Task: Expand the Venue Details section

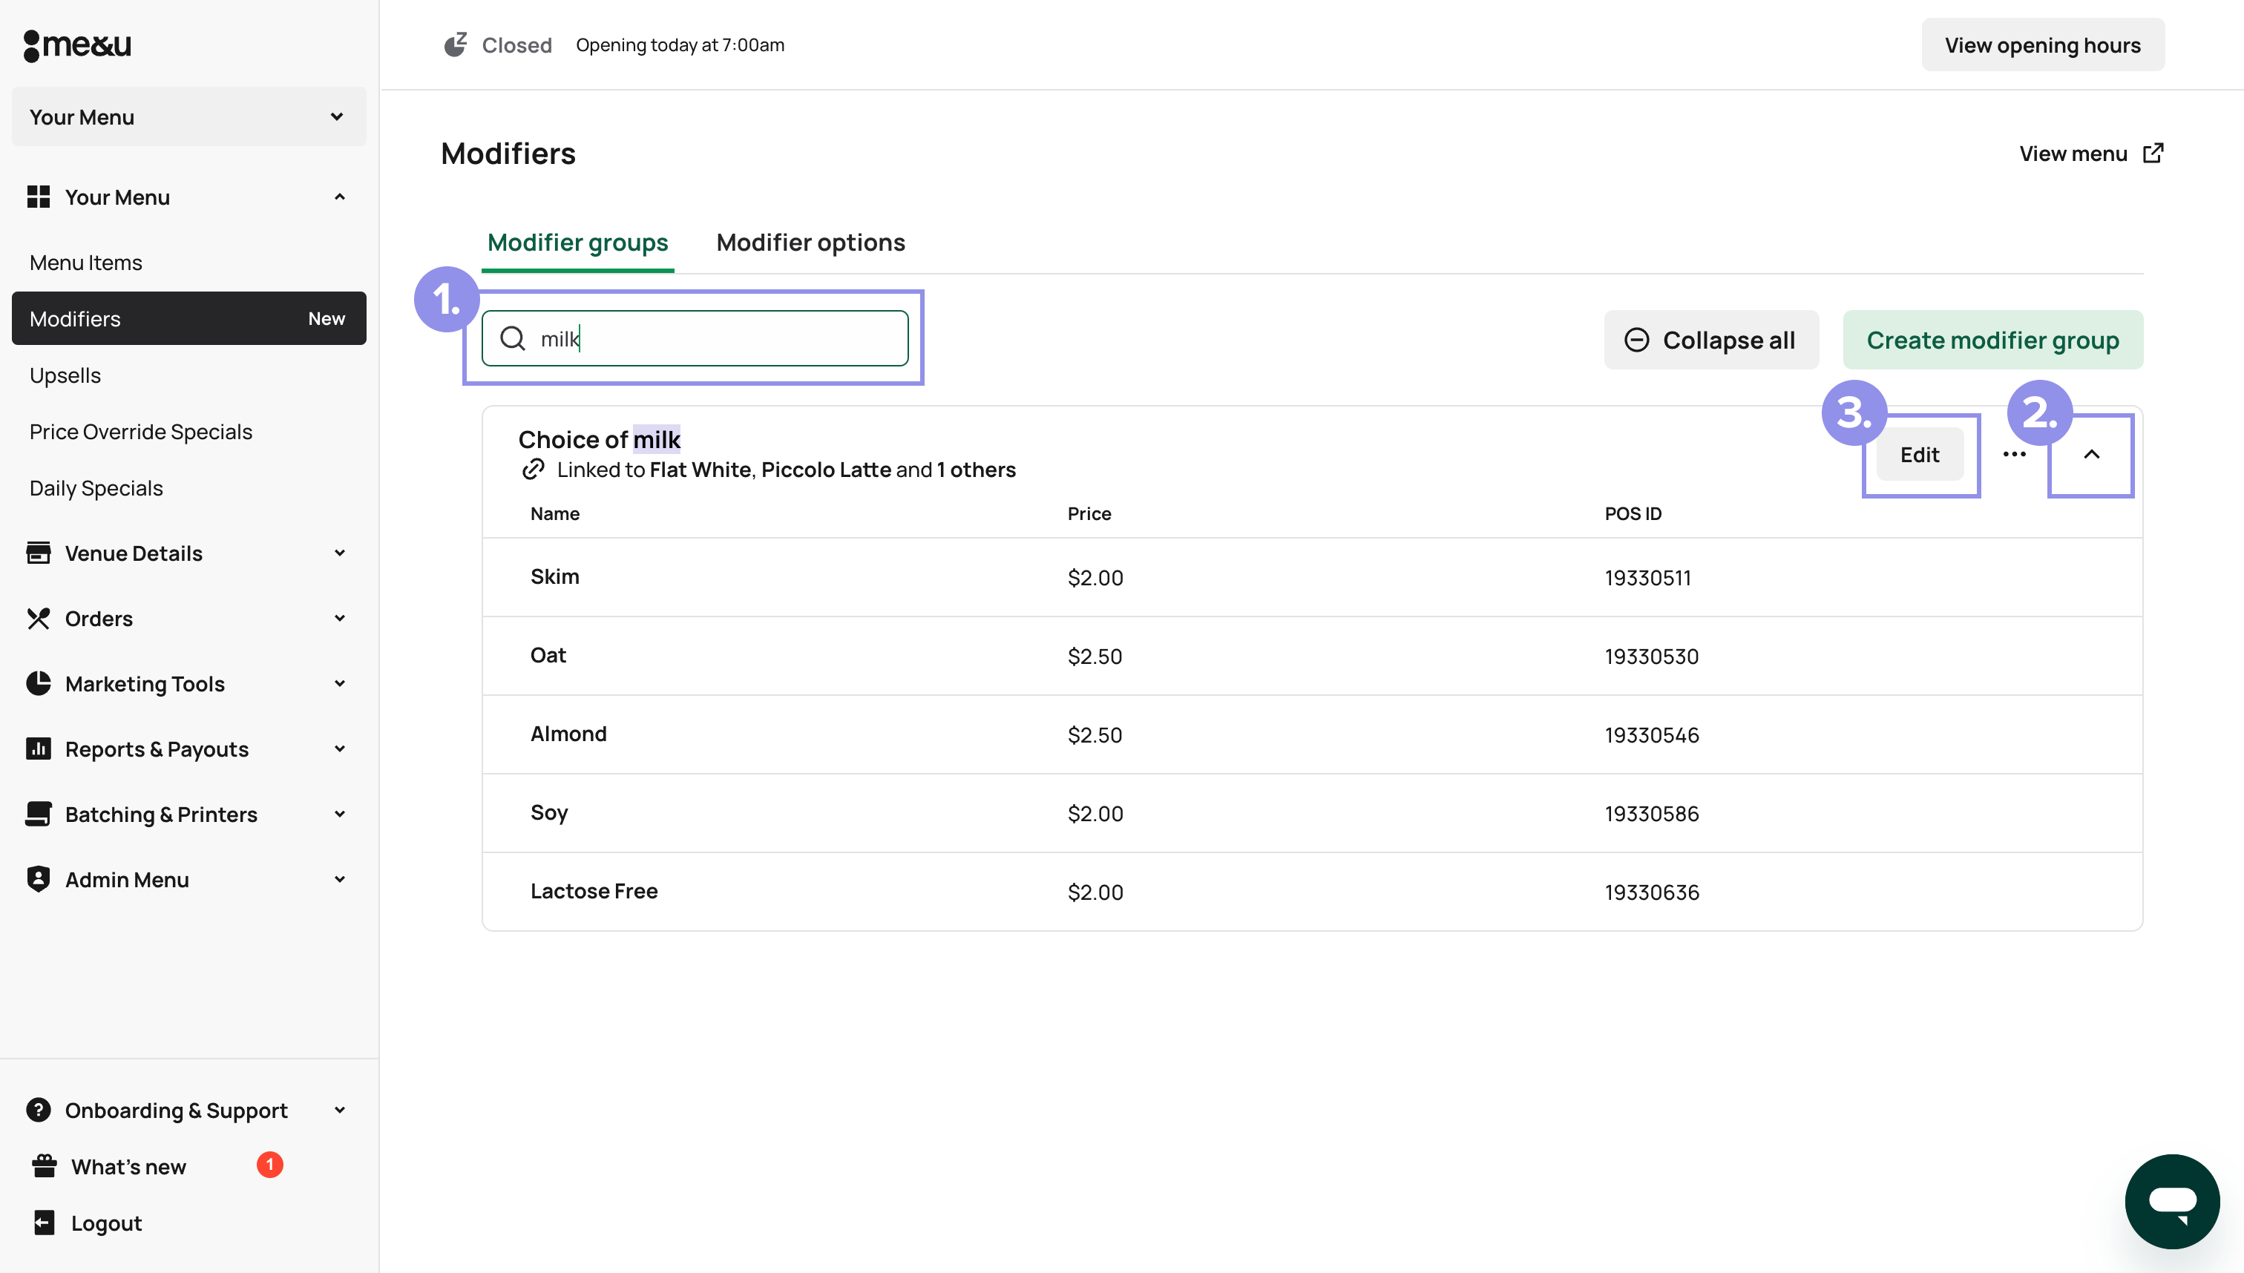Action: [339, 553]
